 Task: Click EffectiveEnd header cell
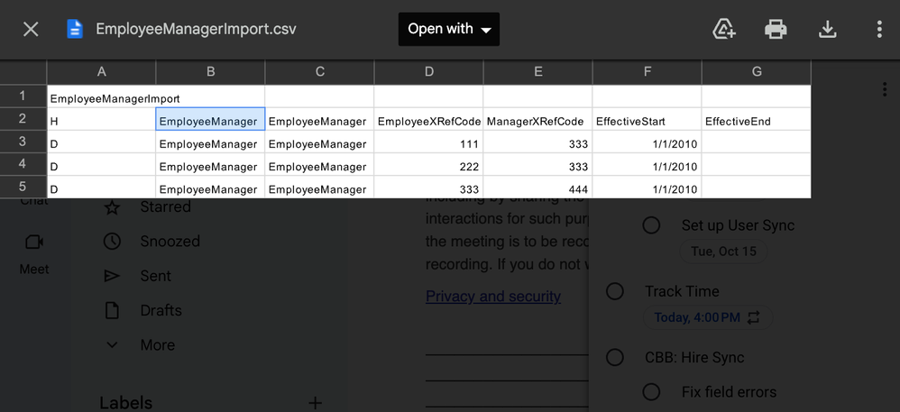coord(757,121)
